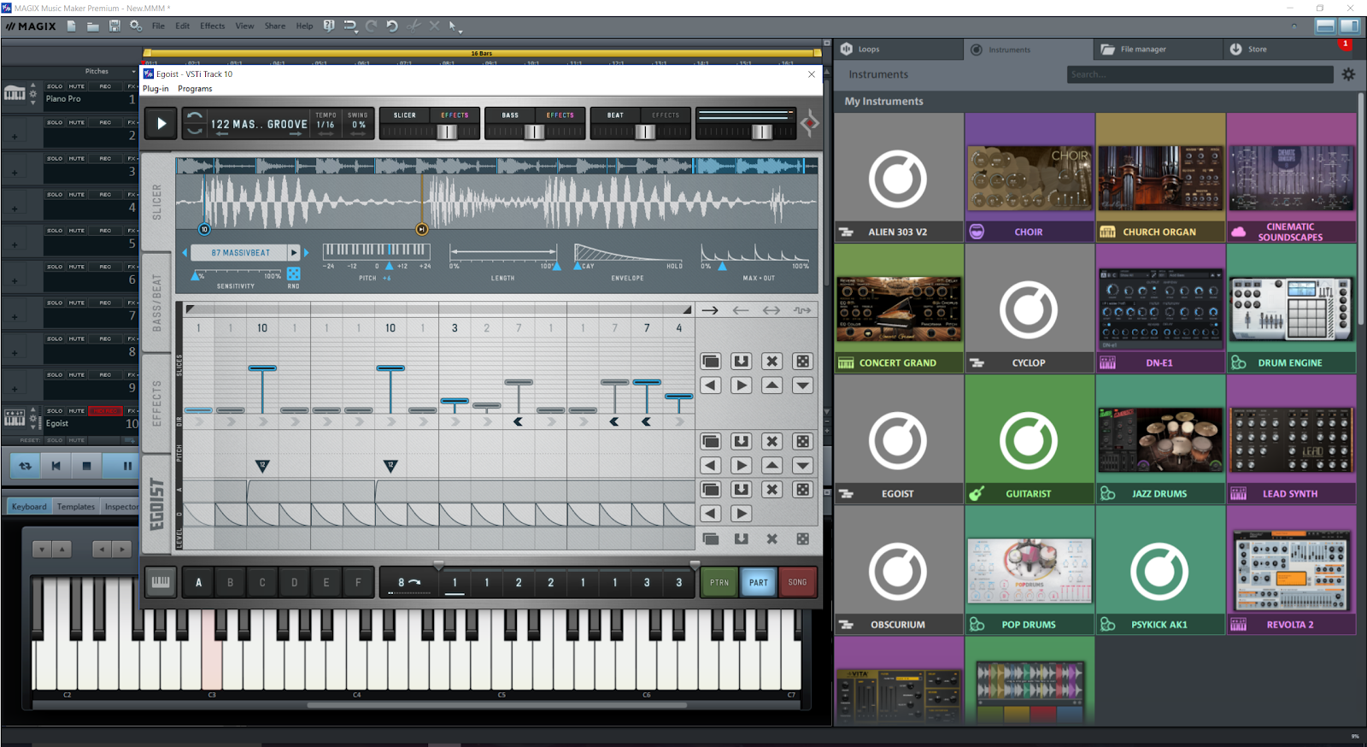Click the Piano Pro track instrument icon

click(15, 93)
